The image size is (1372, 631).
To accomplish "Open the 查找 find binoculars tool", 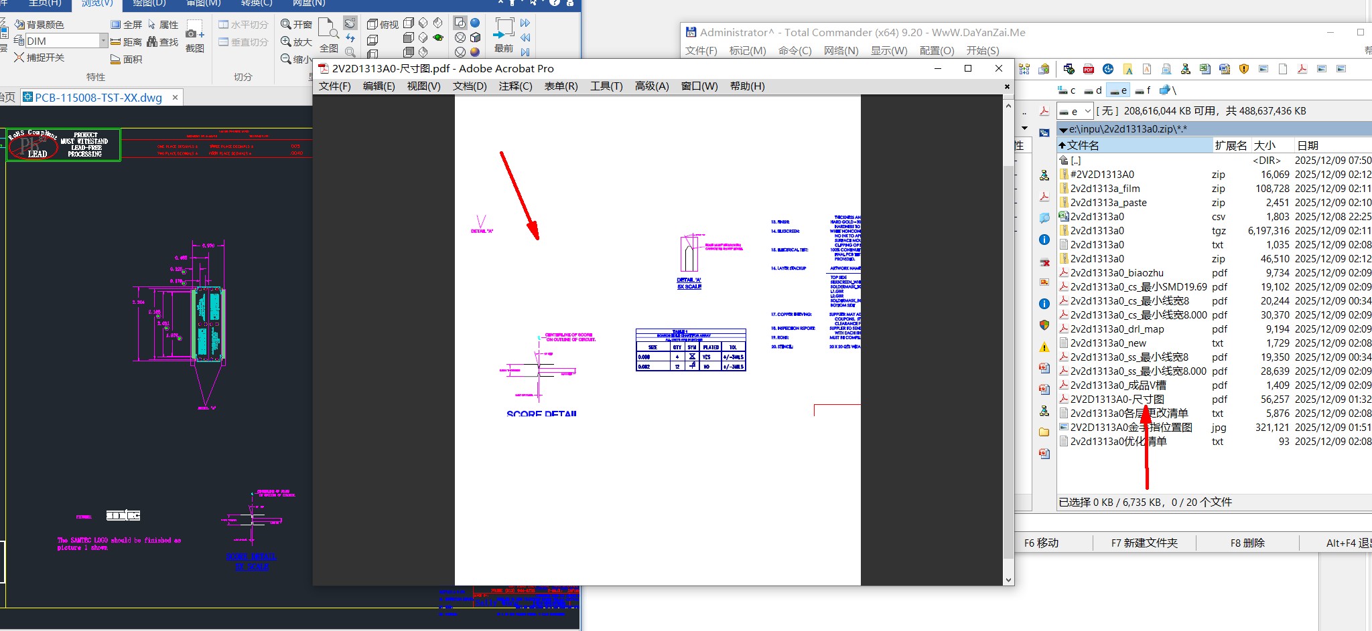I will coord(163,42).
